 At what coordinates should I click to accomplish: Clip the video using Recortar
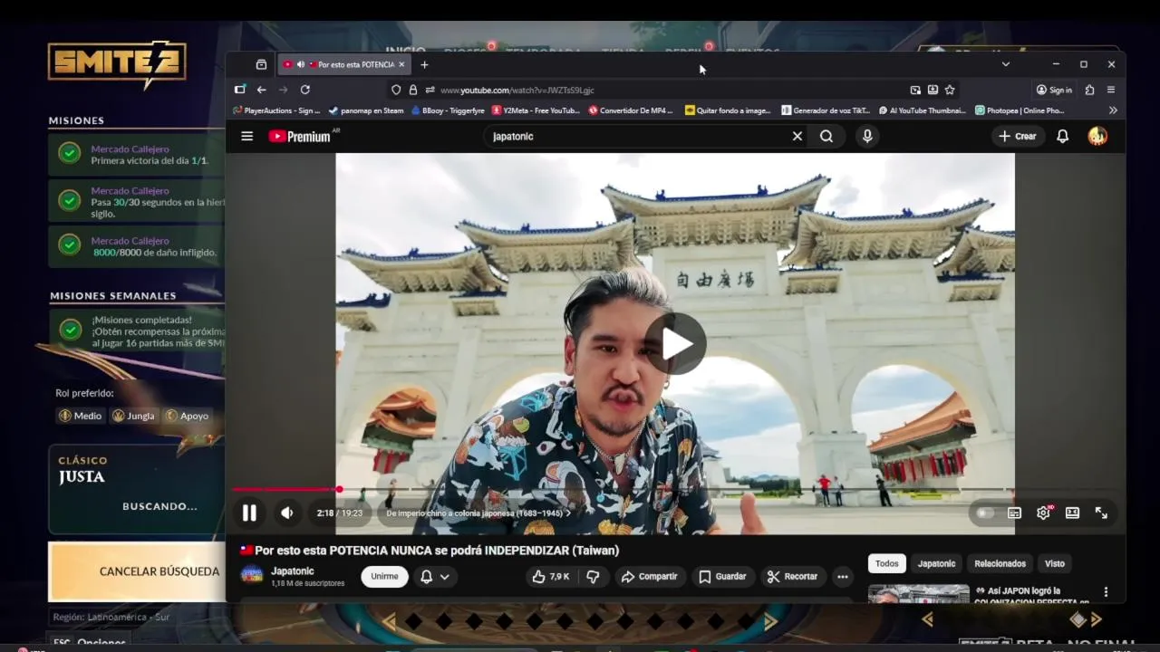click(792, 577)
